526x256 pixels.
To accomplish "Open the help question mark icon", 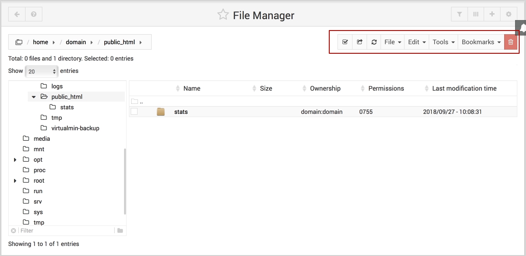I will coord(34,15).
